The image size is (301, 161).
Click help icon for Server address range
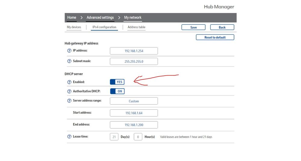click(69, 101)
